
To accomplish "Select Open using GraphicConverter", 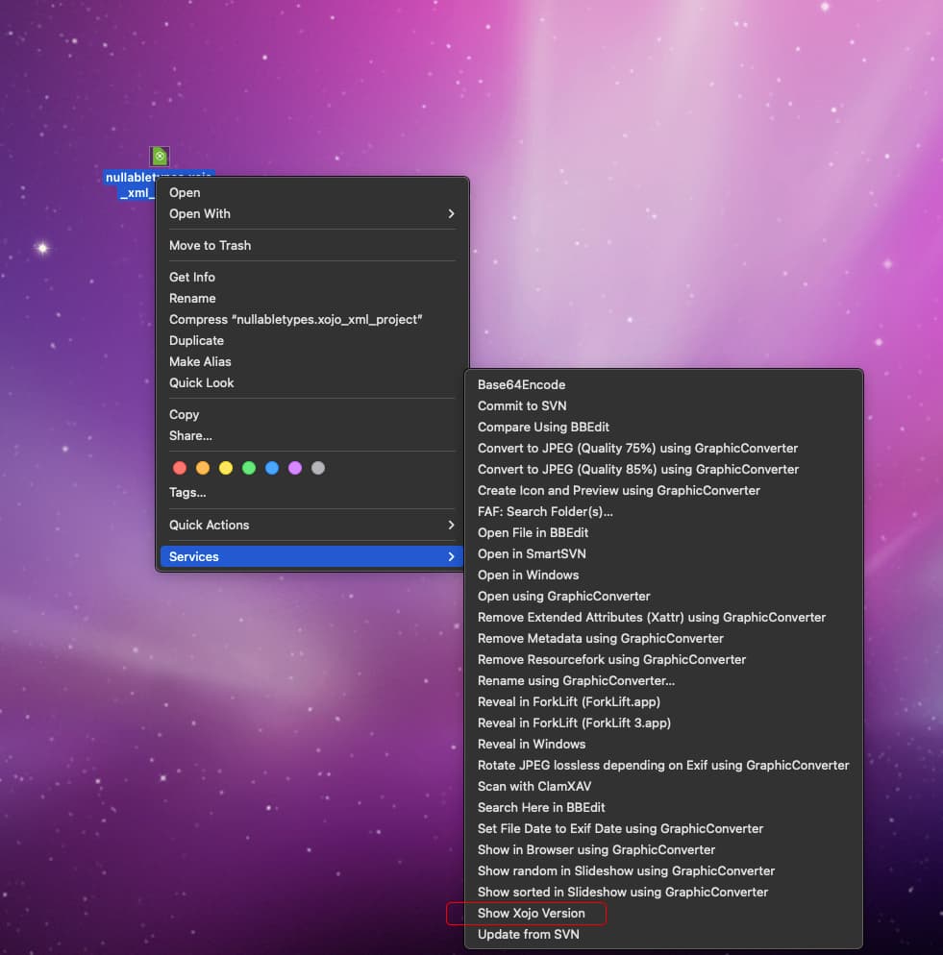I will coord(663,597).
